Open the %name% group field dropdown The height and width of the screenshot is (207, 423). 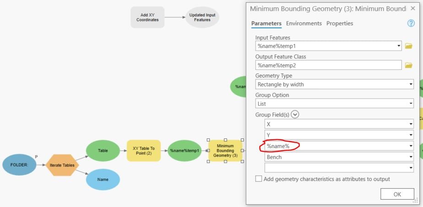411,146
